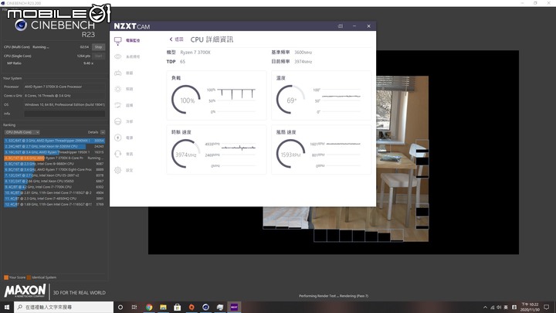Screen dimensions: 556x313
Task: Open the overclocking icon in NZXT CAM sidebar
Action: coord(118,105)
